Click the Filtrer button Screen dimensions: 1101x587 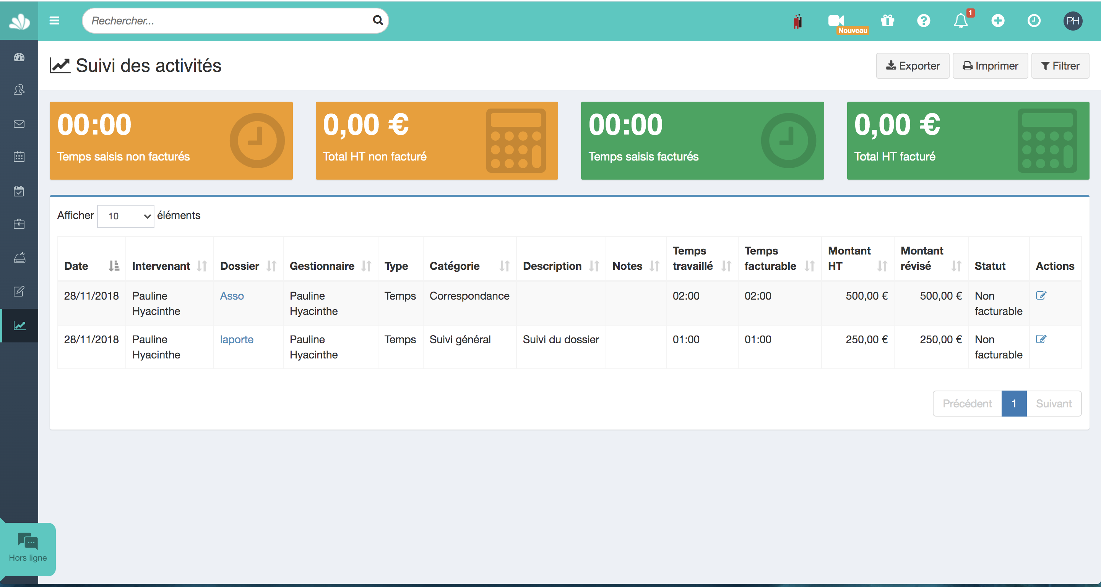pyautogui.click(x=1060, y=66)
